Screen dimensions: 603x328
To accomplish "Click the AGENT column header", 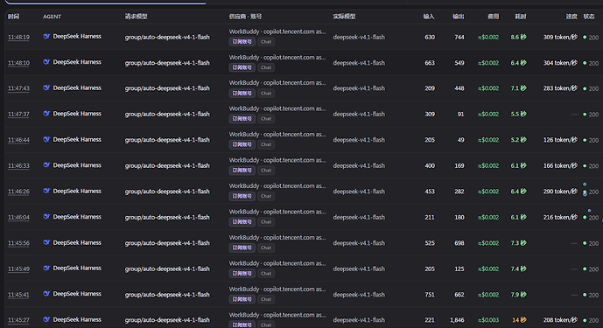I will click(52, 17).
